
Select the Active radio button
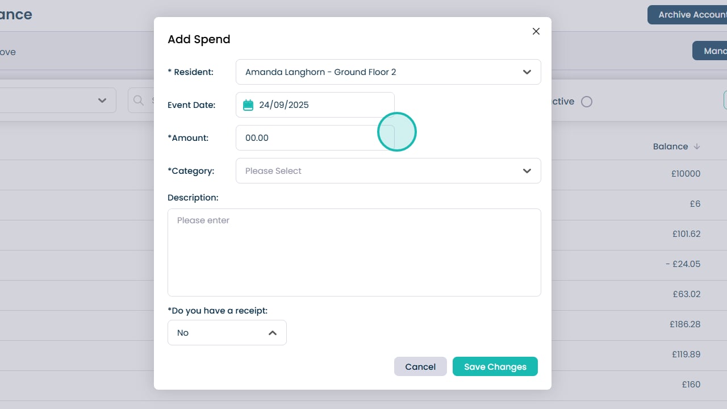587,102
